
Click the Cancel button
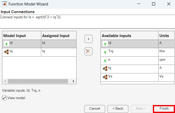(x=95, y=109)
